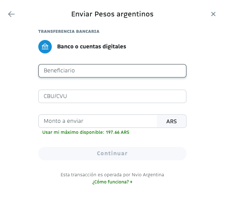Viewport: 226px width, 199px height.
Task: Click the Enviar Pesos argentinos title
Action: 112,14
